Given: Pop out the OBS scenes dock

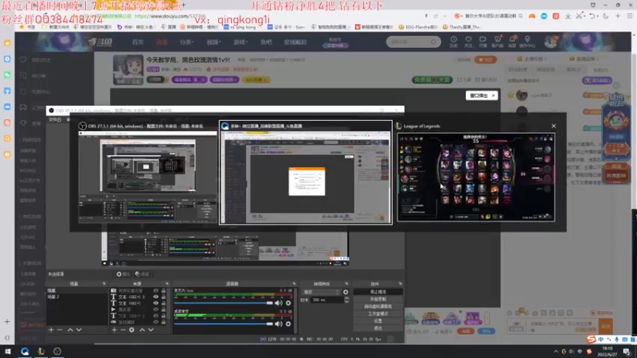Looking at the screenshot, I should [x=104, y=284].
